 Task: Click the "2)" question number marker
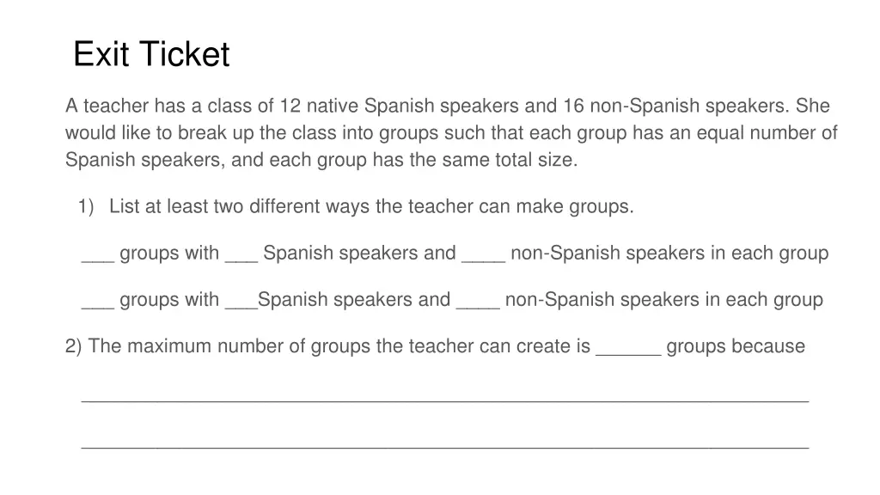74,347
